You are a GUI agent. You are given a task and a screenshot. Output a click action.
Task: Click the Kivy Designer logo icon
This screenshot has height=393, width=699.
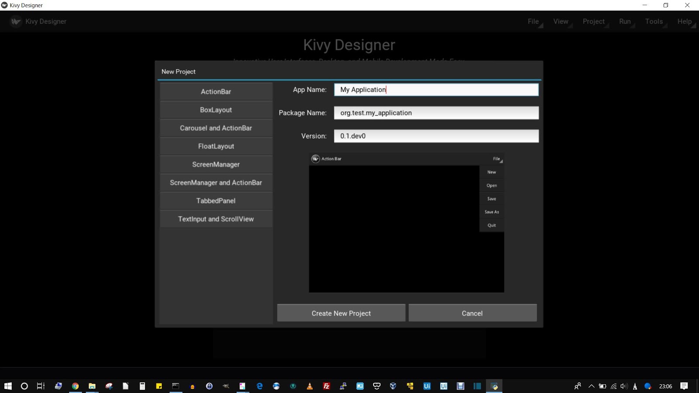point(16,21)
